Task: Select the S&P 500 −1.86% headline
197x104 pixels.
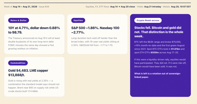Action: (95, 30)
